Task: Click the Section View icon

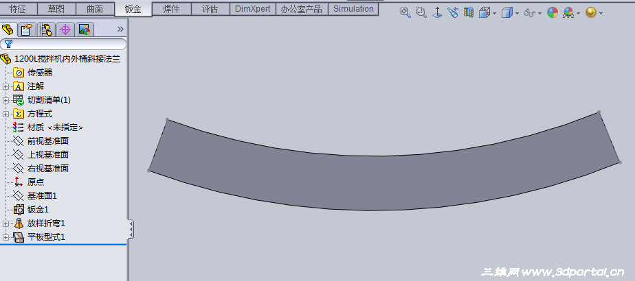Action: pyautogui.click(x=469, y=12)
